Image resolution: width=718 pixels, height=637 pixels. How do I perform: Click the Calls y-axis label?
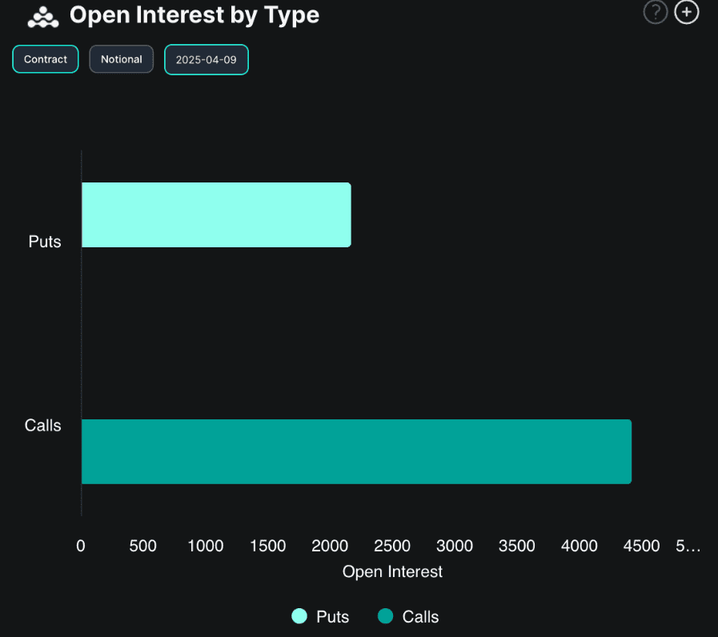[43, 425]
